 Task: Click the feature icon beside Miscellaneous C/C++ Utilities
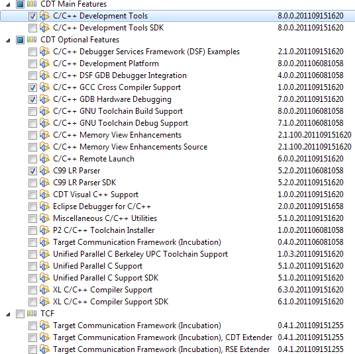[x=44, y=218]
